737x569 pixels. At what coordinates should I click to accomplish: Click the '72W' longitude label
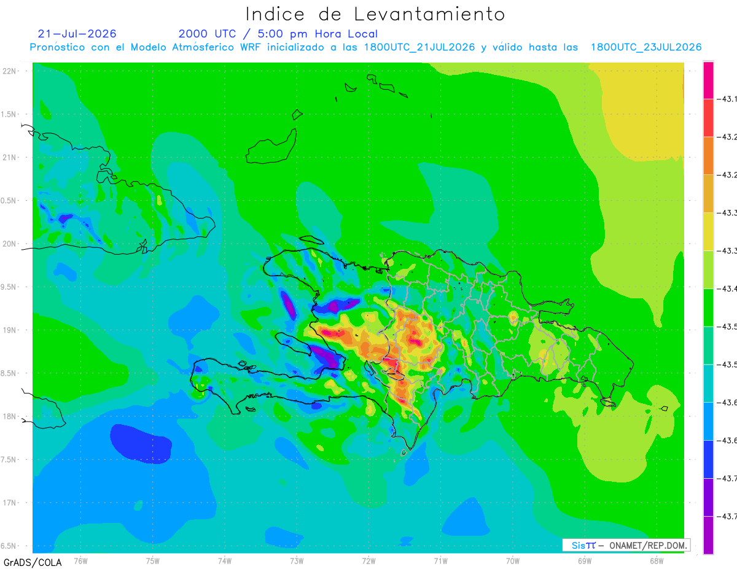click(368, 562)
